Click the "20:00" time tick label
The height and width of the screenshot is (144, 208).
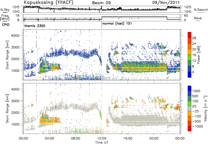pos(154,139)
